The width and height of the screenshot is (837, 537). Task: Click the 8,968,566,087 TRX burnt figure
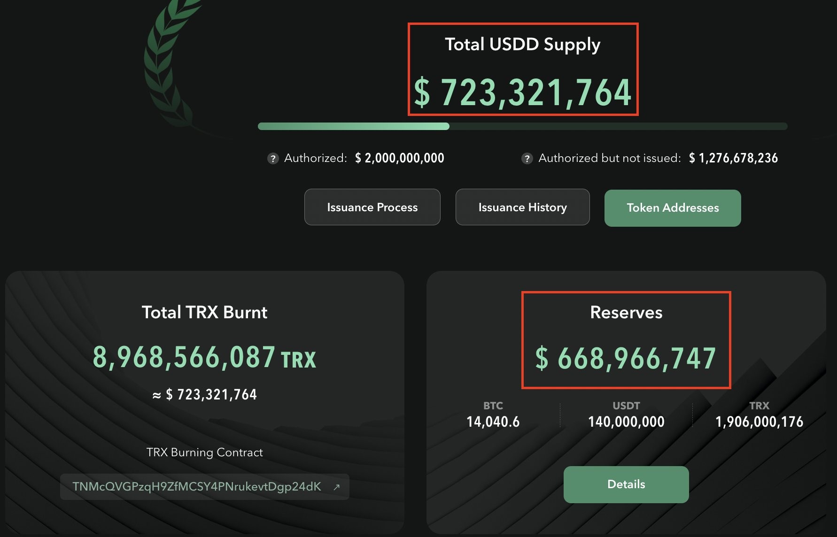tap(204, 357)
